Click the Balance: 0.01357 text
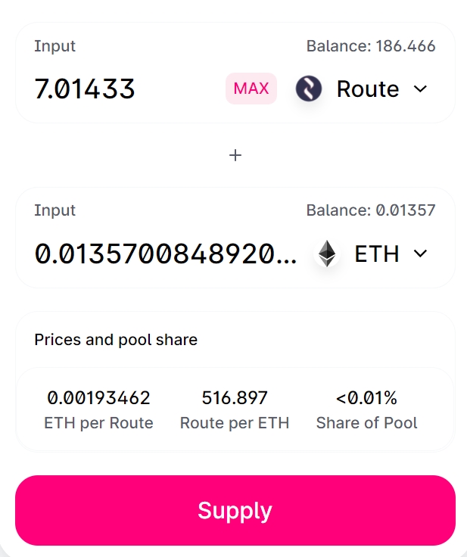 [371, 210]
